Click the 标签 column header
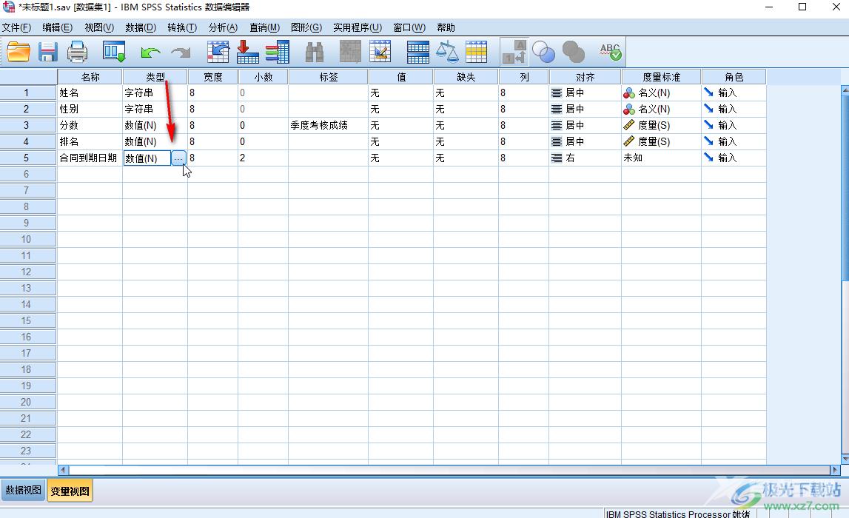 point(328,77)
